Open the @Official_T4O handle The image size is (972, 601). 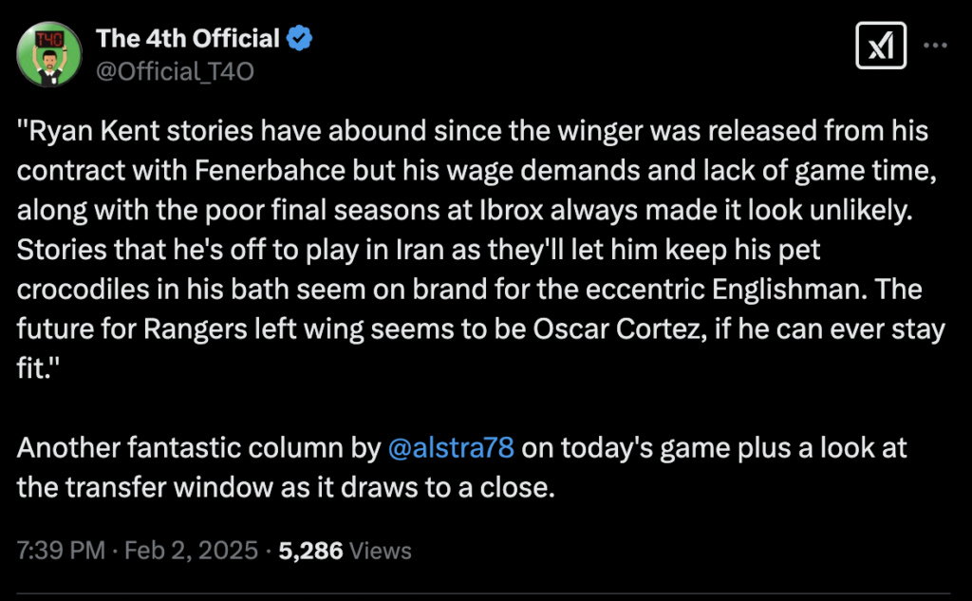175,70
